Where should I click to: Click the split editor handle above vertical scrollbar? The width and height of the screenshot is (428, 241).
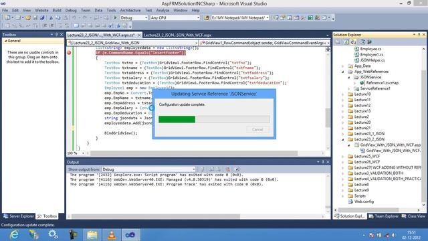click(328, 49)
